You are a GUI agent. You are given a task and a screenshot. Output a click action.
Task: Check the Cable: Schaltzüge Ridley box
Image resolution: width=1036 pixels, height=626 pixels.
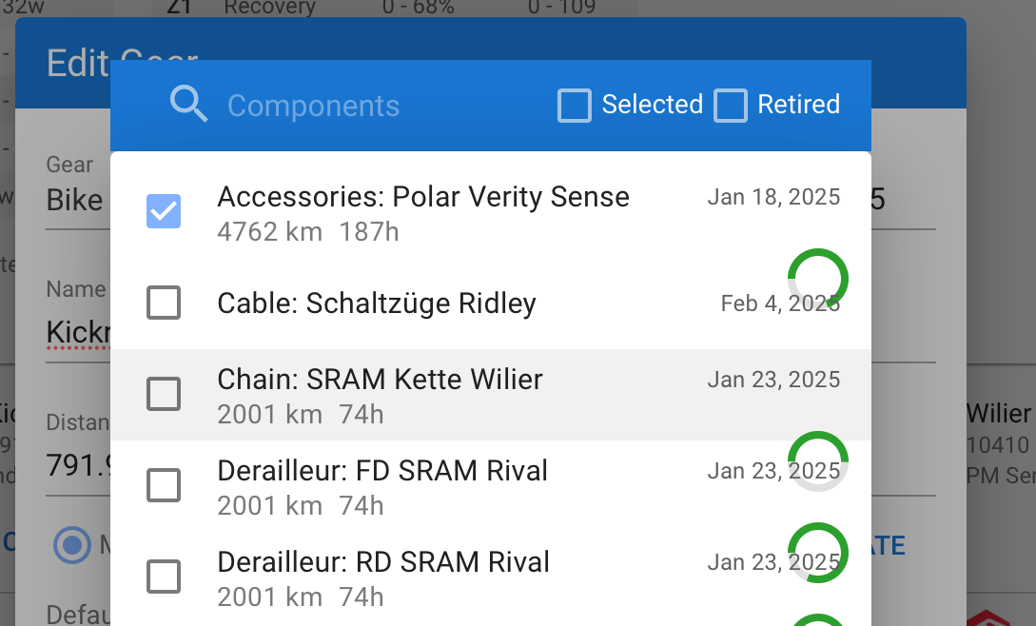tap(164, 303)
